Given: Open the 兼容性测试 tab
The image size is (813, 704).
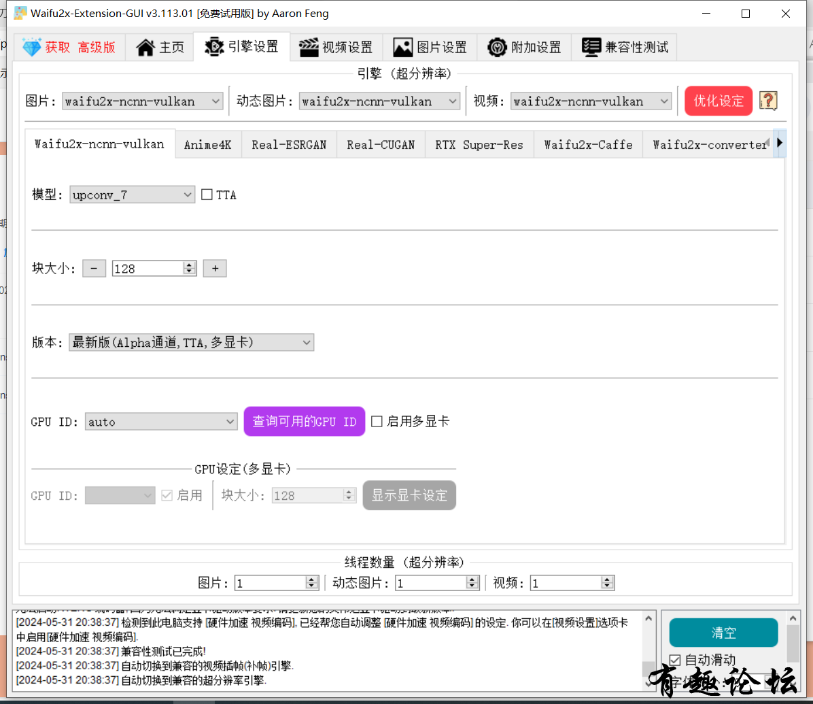Looking at the screenshot, I should 625,47.
